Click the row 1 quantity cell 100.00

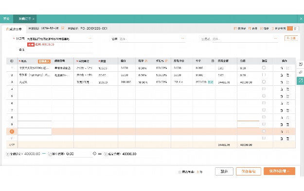click(x=103, y=68)
